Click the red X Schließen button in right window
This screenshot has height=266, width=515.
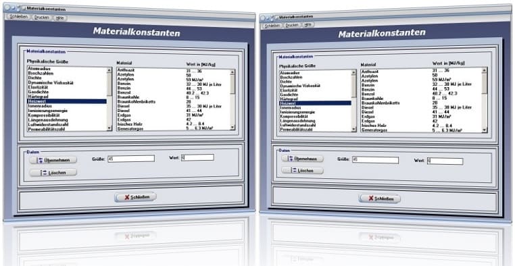[x=379, y=198]
